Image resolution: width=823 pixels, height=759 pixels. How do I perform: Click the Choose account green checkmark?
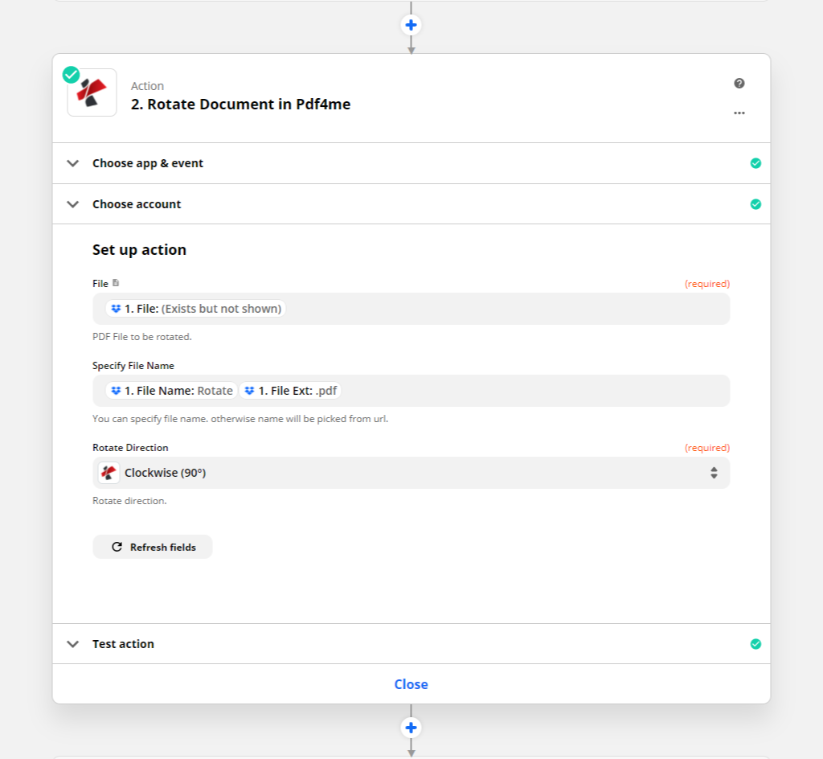coord(755,204)
